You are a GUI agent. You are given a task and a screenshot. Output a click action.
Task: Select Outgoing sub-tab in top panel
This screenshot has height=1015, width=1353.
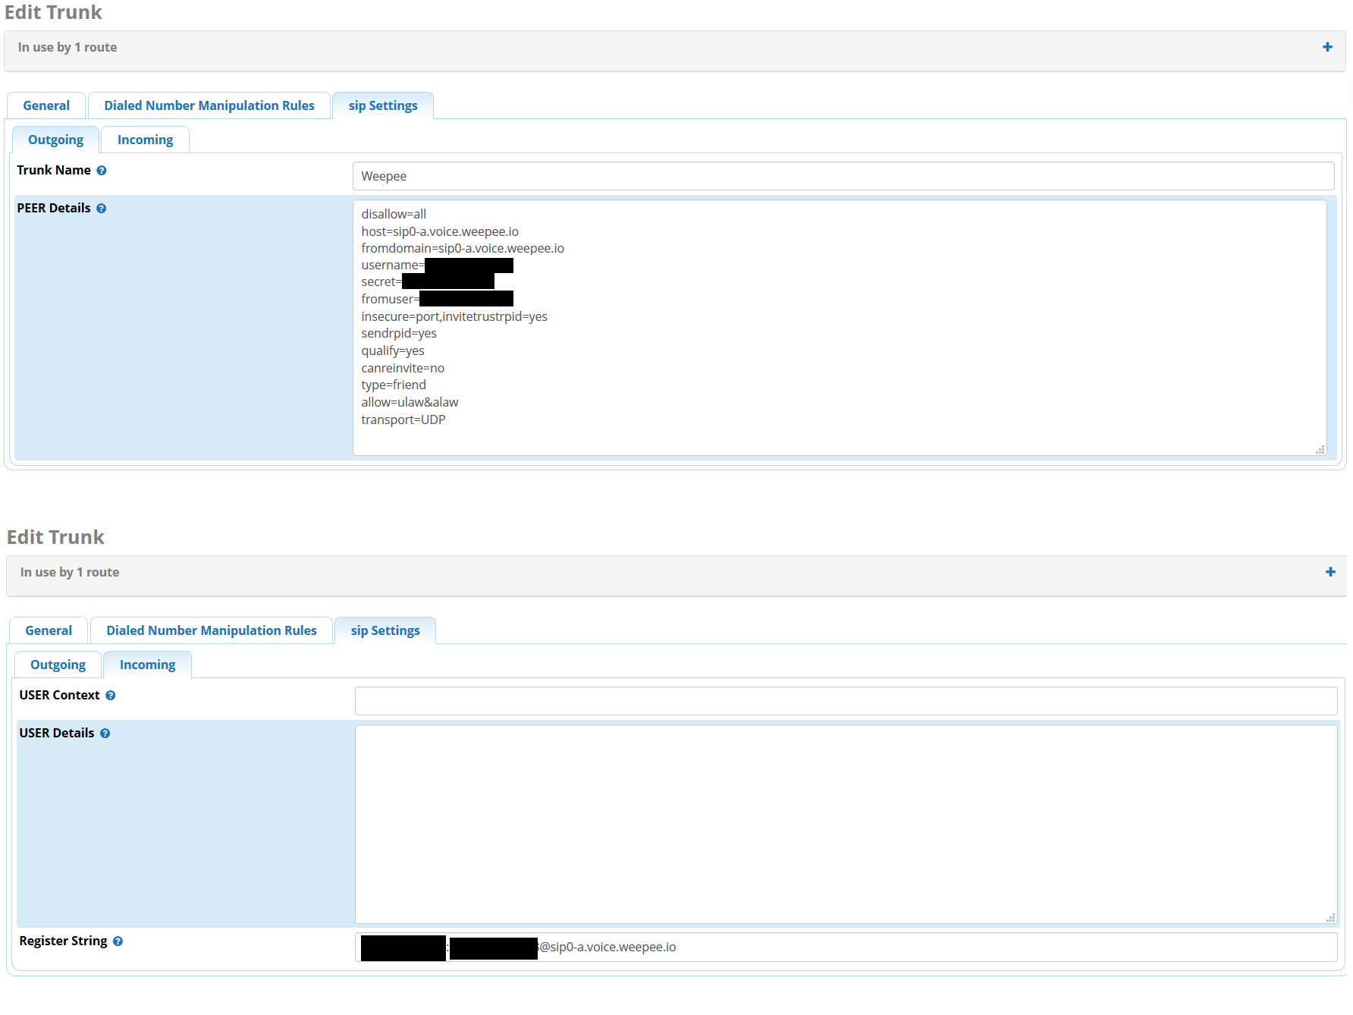[x=56, y=140]
